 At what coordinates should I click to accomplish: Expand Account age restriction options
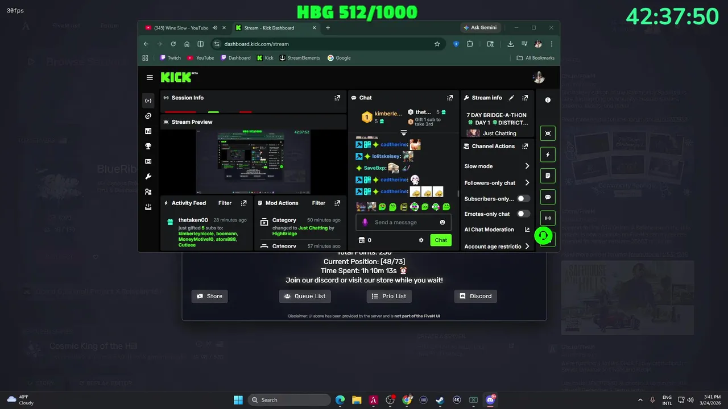(527, 247)
